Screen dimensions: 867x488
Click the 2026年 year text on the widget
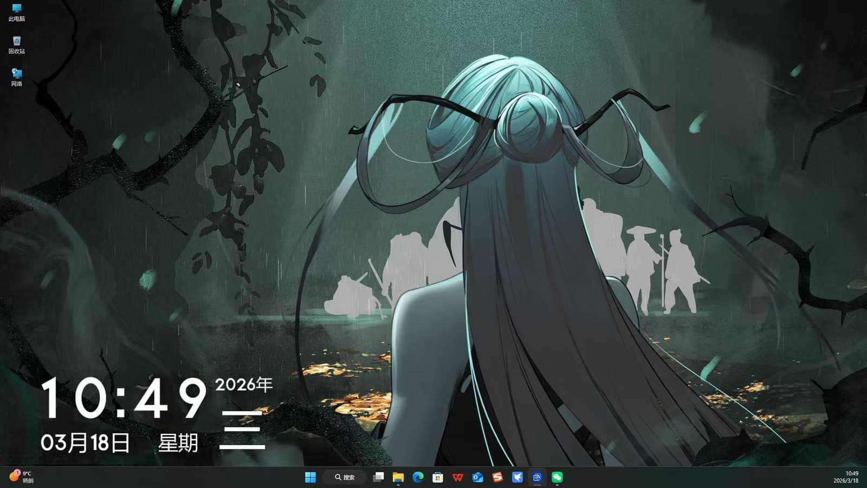tap(244, 384)
